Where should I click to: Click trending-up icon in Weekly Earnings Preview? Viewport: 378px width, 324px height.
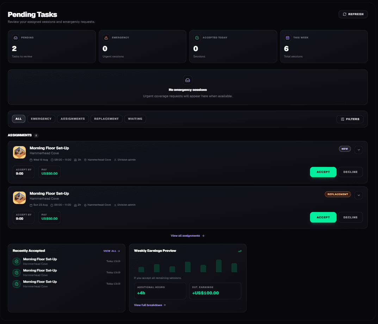point(240,251)
